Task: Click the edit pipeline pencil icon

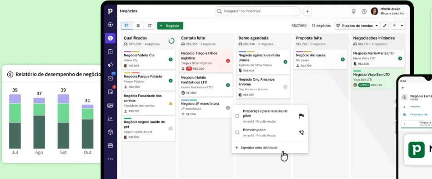Action: 385,26
